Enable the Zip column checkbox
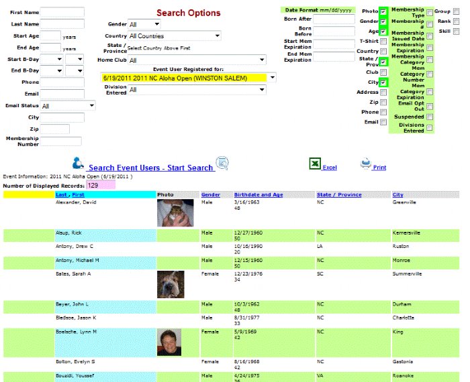Screen dimensions: 470x382 [x=383, y=103]
